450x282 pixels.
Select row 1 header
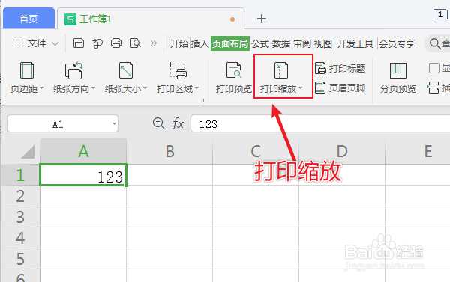coord(20,174)
